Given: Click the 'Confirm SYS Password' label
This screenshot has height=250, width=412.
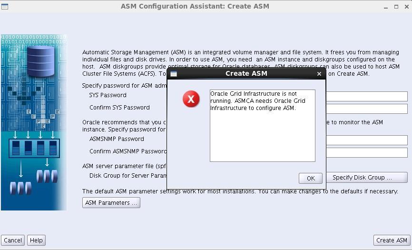Looking at the screenshot, I should pyautogui.click(x=119, y=108).
